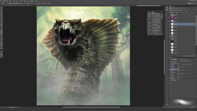Open the layer blend mode Normal dropdown
Screen dimensions: 197x111
(174, 10)
